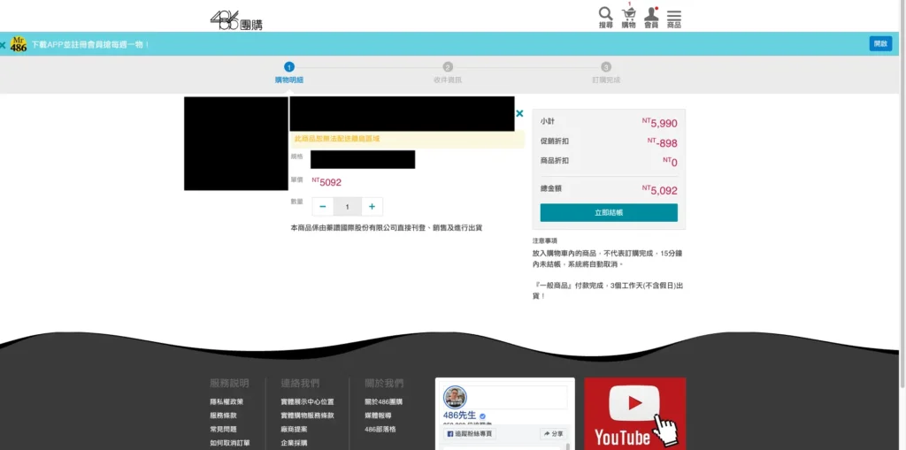Click the Facebook 分享 share button
The height and width of the screenshot is (450, 906).
(553, 434)
